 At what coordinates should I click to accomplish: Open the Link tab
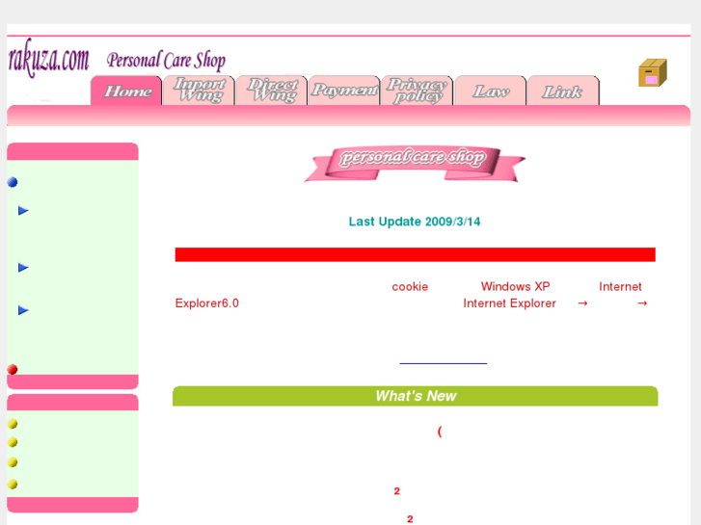(563, 91)
